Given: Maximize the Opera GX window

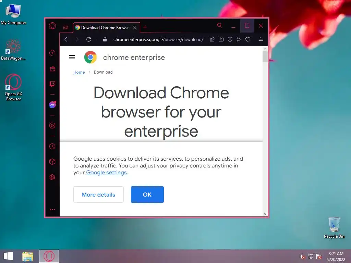Looking at the screenshot, I should click(247, 26).
